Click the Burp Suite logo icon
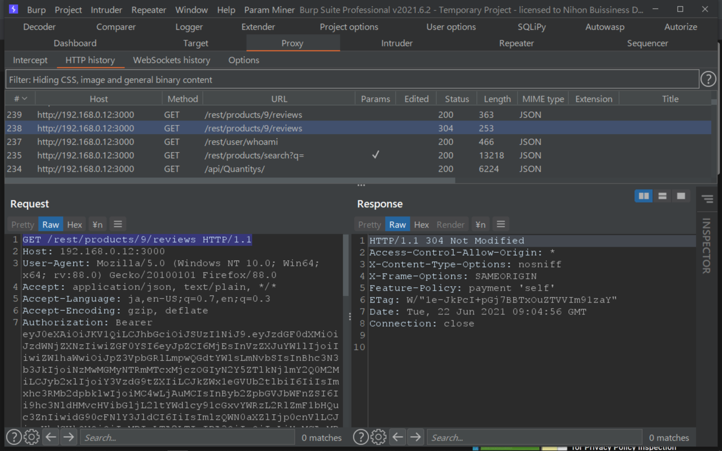Image resolution: width=722 pixels, height=451 pixels. 13,10
